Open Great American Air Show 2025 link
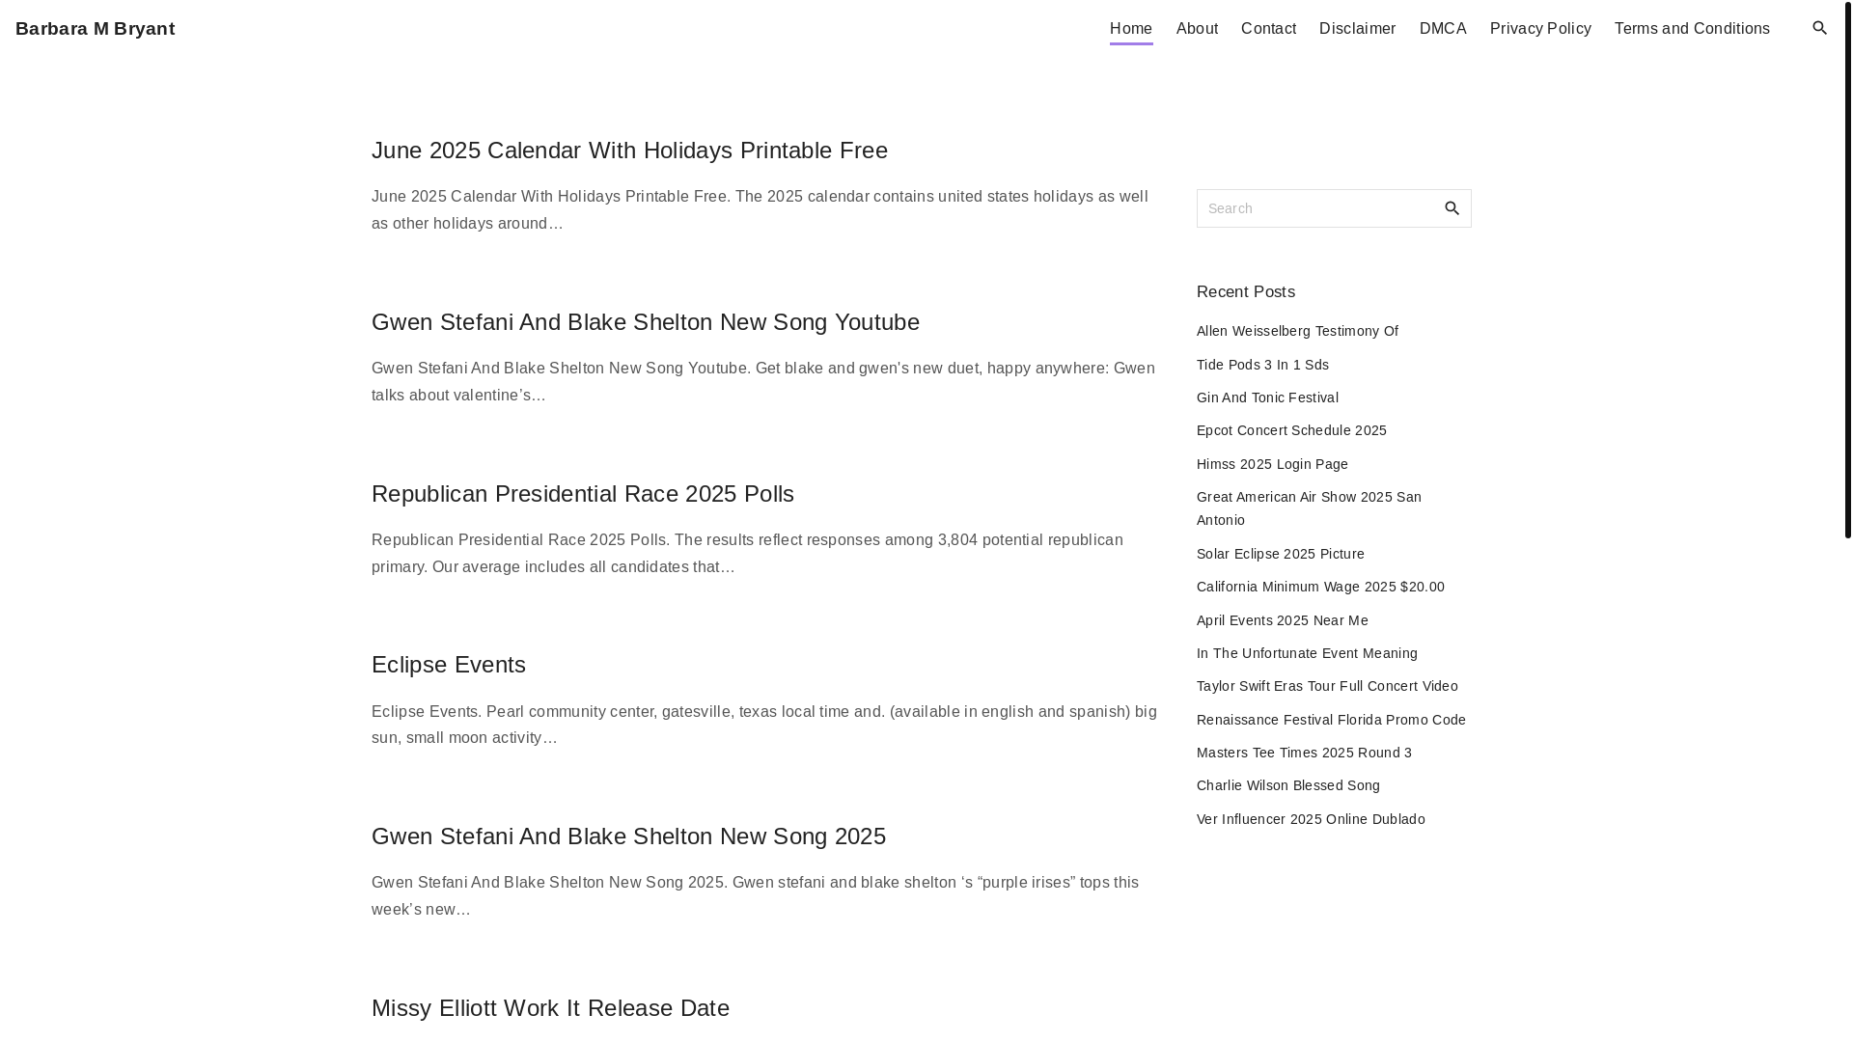Screen dimensions: 1853x1042 [1309, 508]
